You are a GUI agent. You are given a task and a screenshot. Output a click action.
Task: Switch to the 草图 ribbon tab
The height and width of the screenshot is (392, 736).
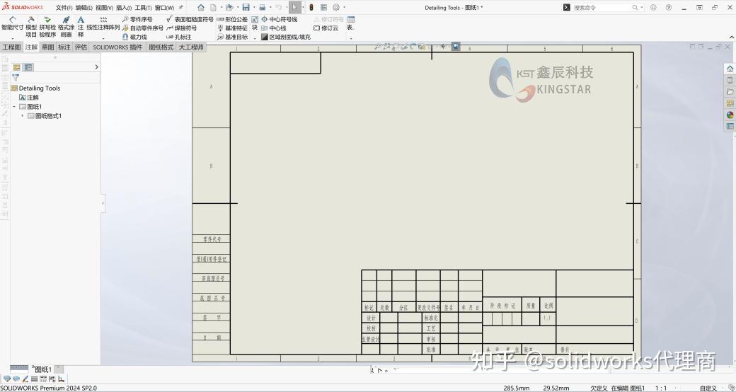point(47,47)
